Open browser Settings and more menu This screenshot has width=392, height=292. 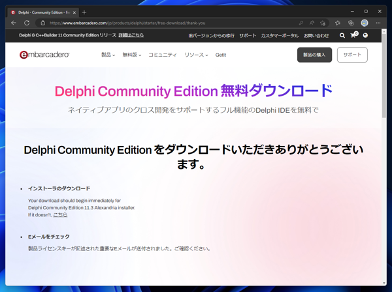coord(378,23)
